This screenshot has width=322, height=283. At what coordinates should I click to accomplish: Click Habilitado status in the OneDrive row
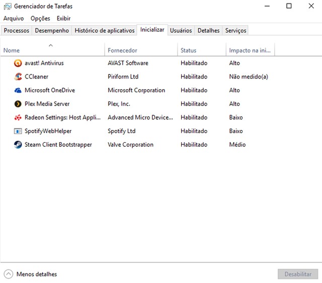[194, 90]
